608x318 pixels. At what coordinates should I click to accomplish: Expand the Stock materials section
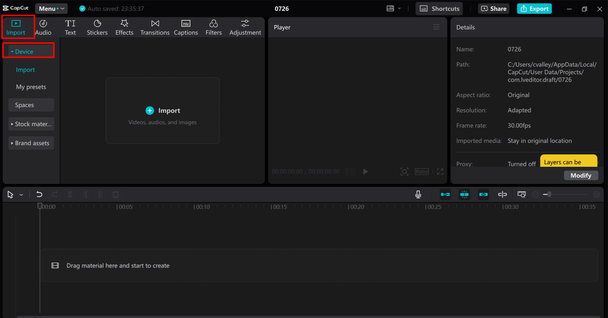pyautogui.click(x=31, y=124)
